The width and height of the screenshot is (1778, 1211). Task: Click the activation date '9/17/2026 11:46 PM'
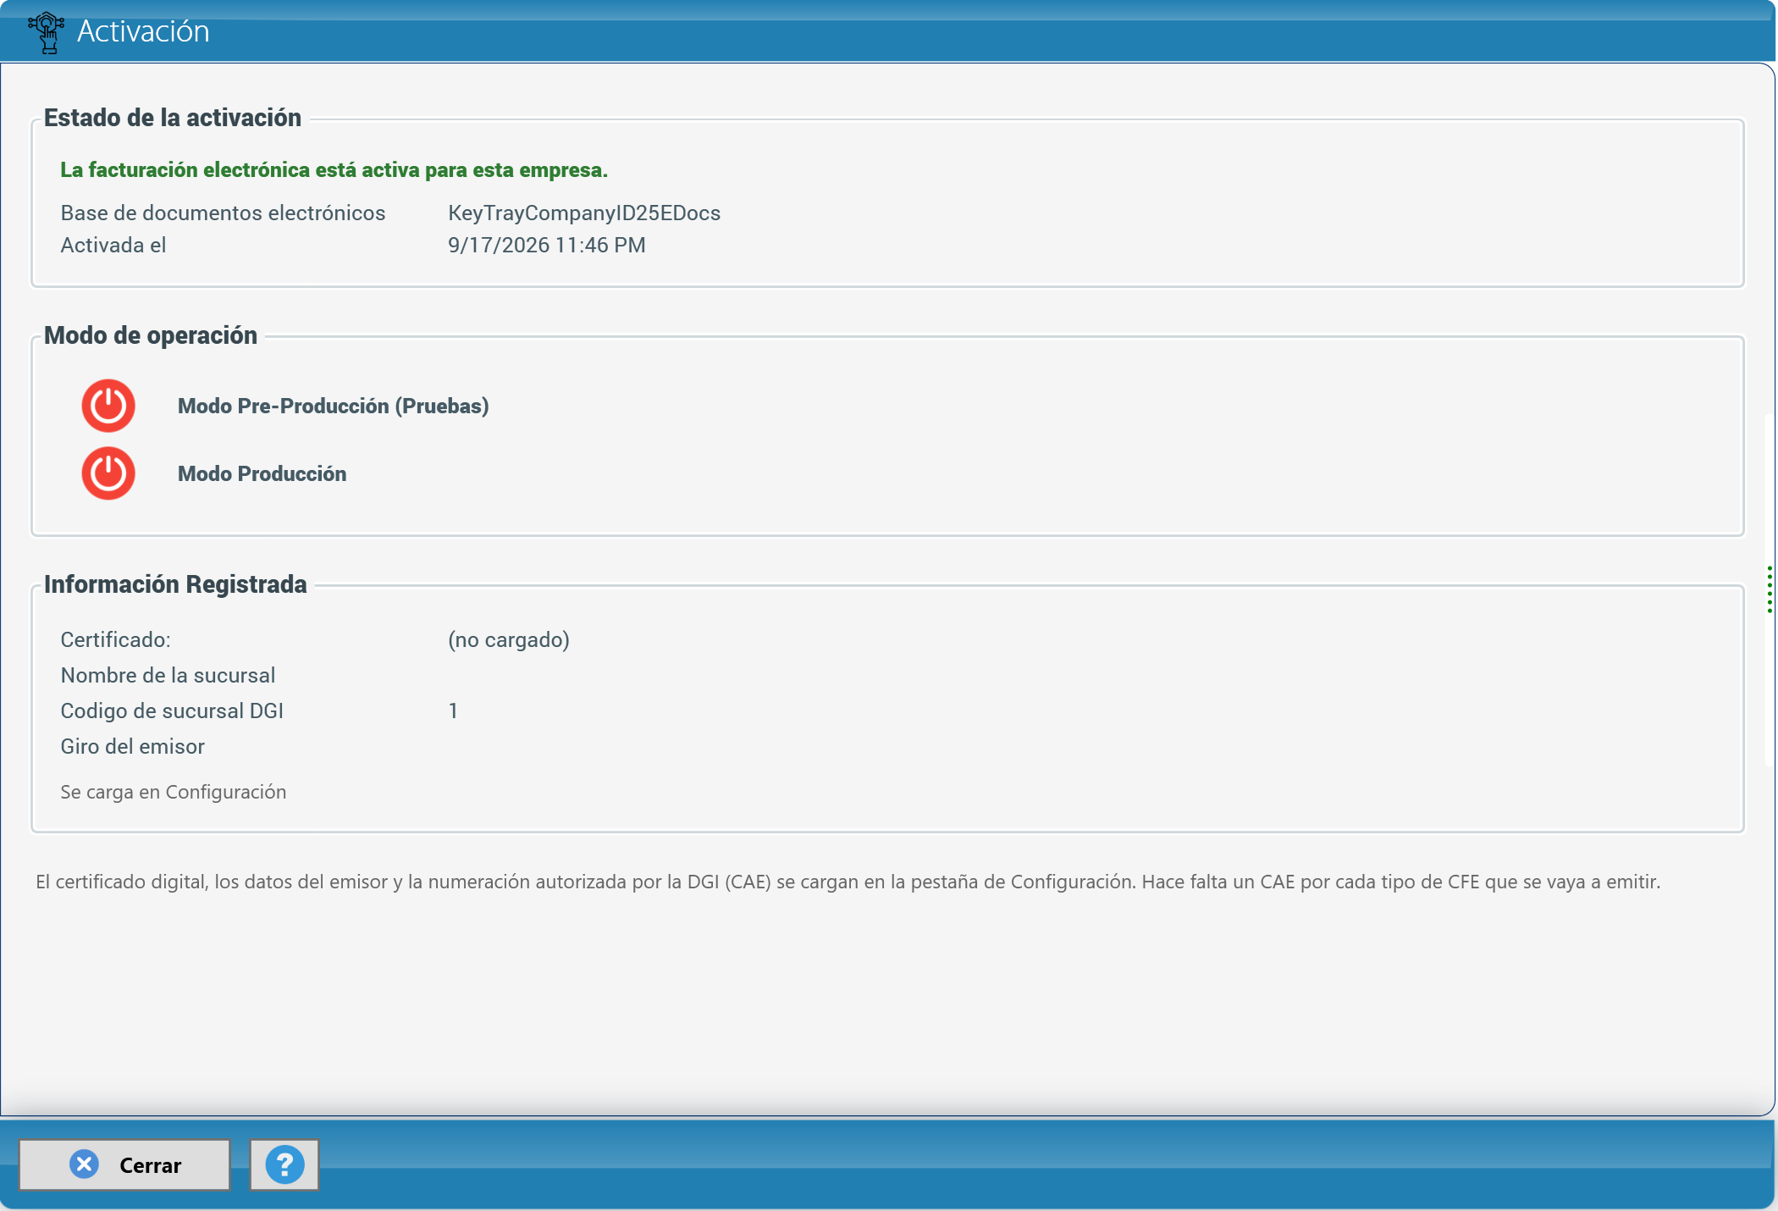[x=547, y=245]
